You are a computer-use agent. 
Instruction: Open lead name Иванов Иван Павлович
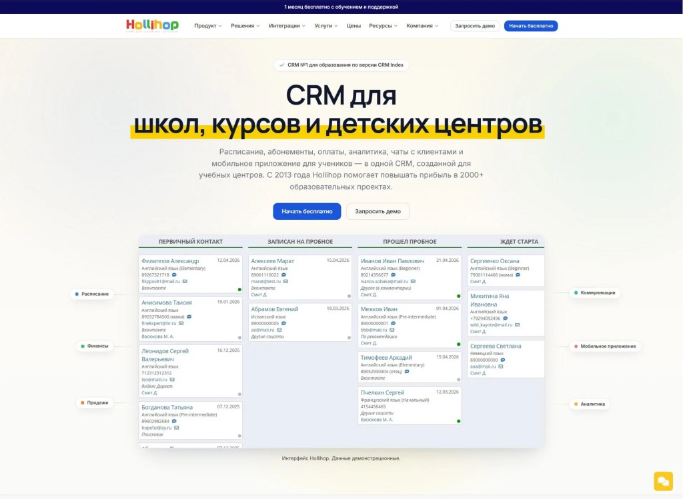click(x=392, y=261)
